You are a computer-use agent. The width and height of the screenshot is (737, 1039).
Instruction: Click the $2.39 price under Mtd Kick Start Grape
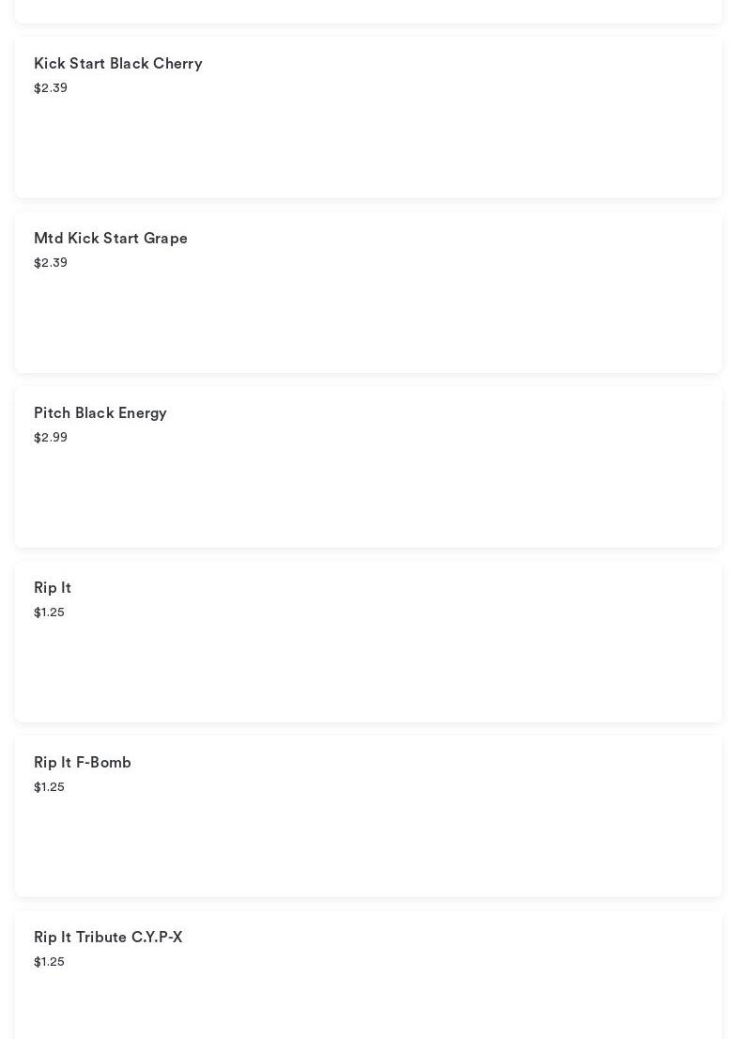pyautogui.click(x=51, y=263)
